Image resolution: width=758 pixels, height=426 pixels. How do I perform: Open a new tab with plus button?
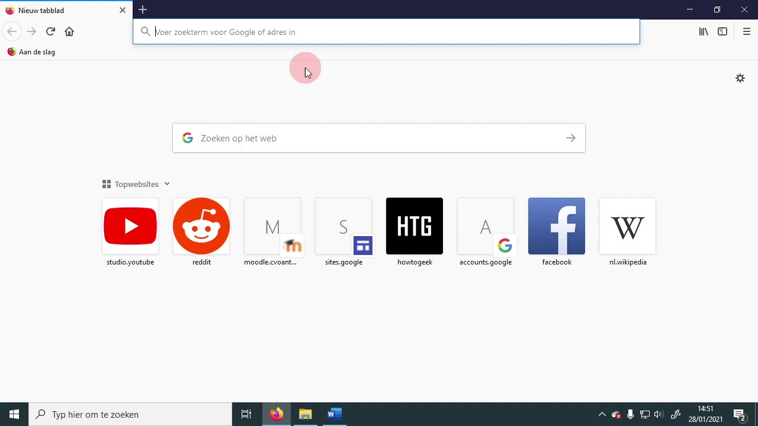[x=143, y=9]
